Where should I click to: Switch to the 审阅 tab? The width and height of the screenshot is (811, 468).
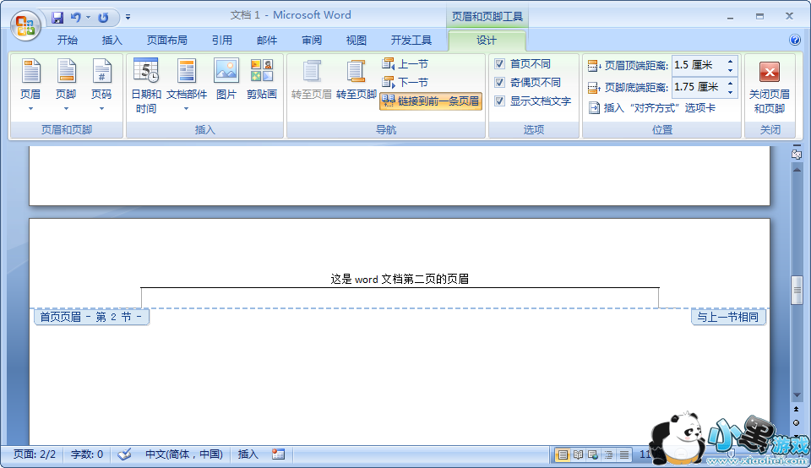tap(312, 41)
